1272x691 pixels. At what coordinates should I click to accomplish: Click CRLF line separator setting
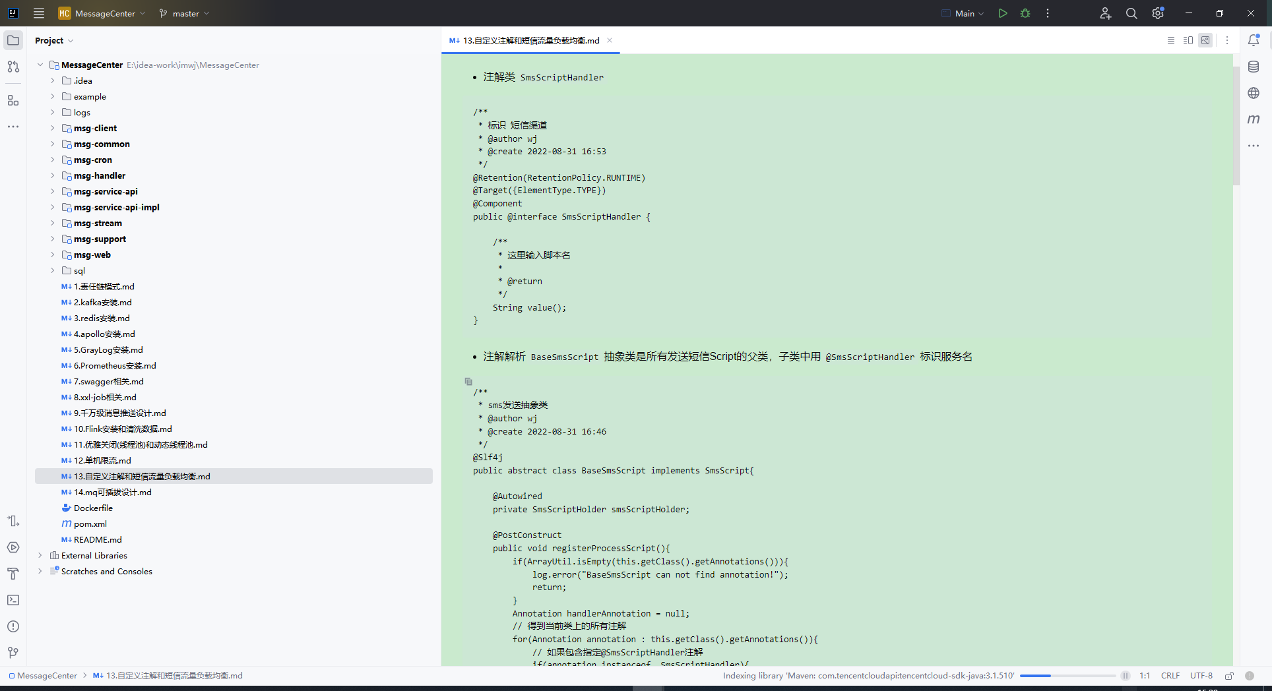(x=1170, y=676)
